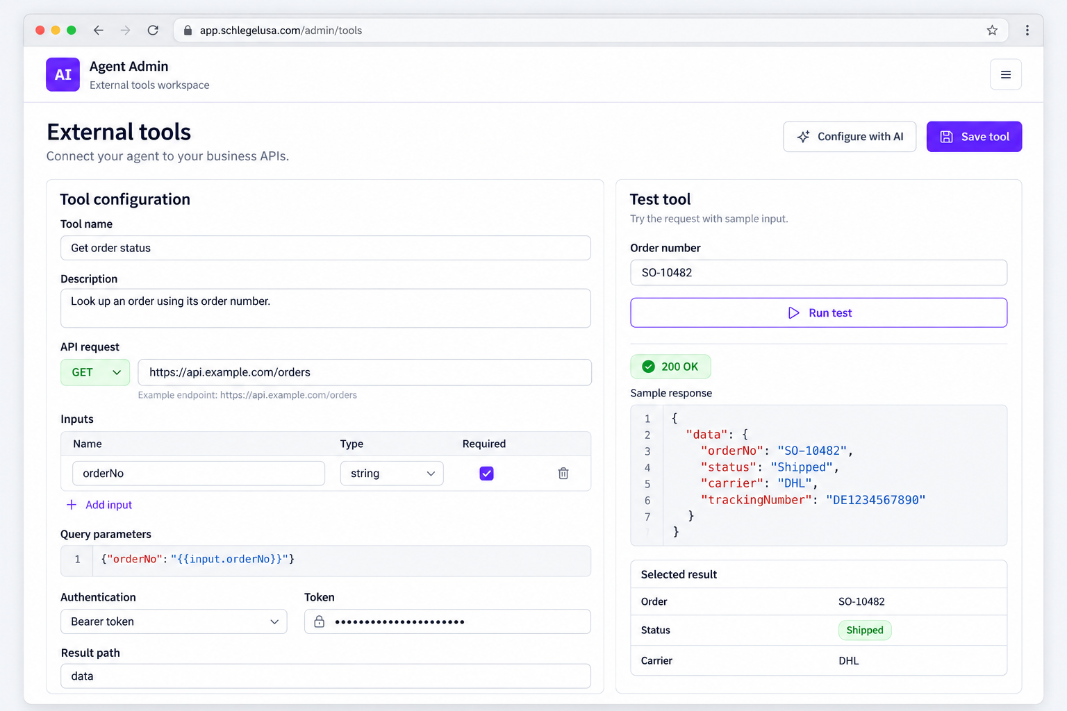
Task: Click the browser back arrow
Action: [99, 30]
